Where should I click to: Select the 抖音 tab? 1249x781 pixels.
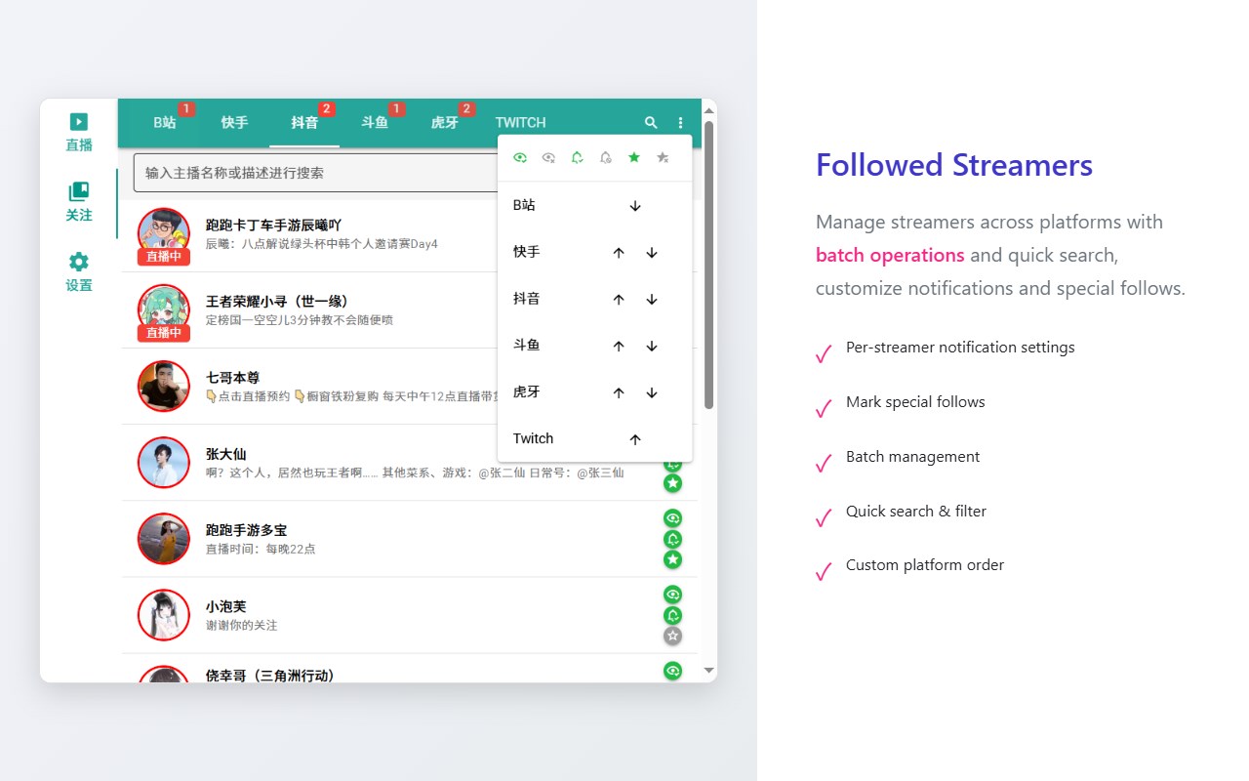tap(304, 123)
